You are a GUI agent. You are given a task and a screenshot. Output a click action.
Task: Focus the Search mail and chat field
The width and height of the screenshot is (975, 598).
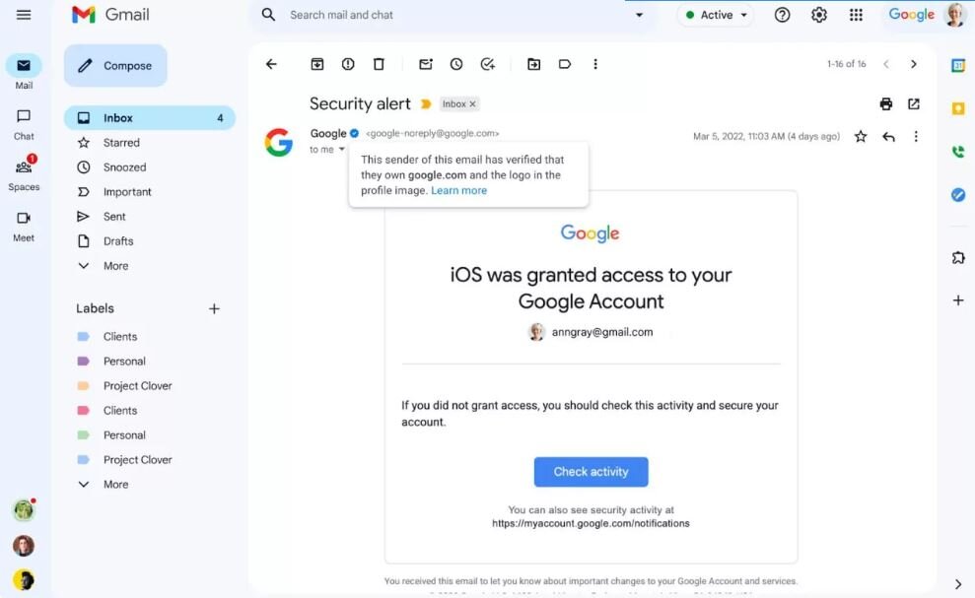point(444,15)
